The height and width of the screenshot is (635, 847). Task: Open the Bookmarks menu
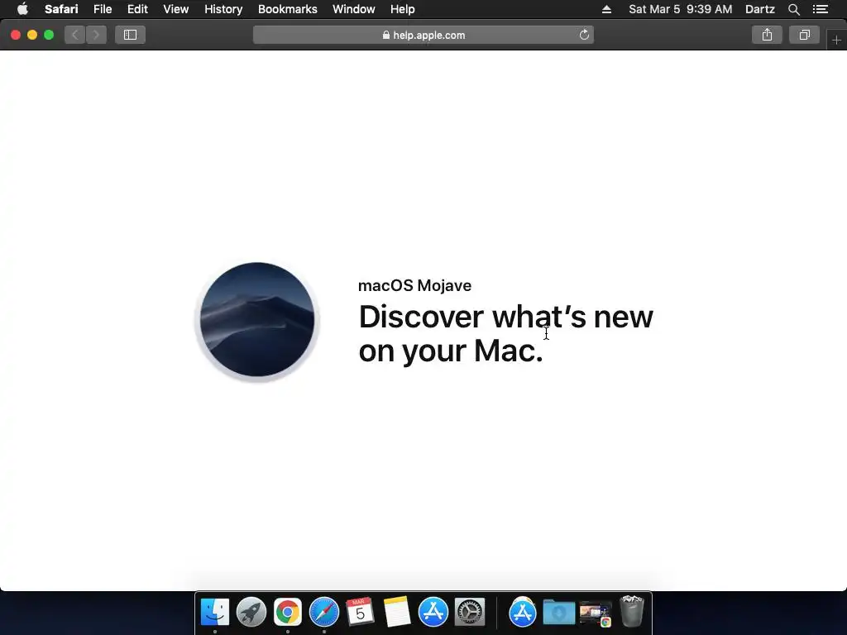point(287,9)
